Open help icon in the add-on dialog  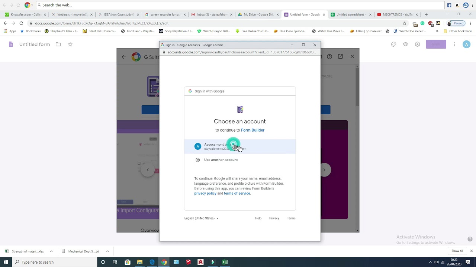tap(329, 57)
